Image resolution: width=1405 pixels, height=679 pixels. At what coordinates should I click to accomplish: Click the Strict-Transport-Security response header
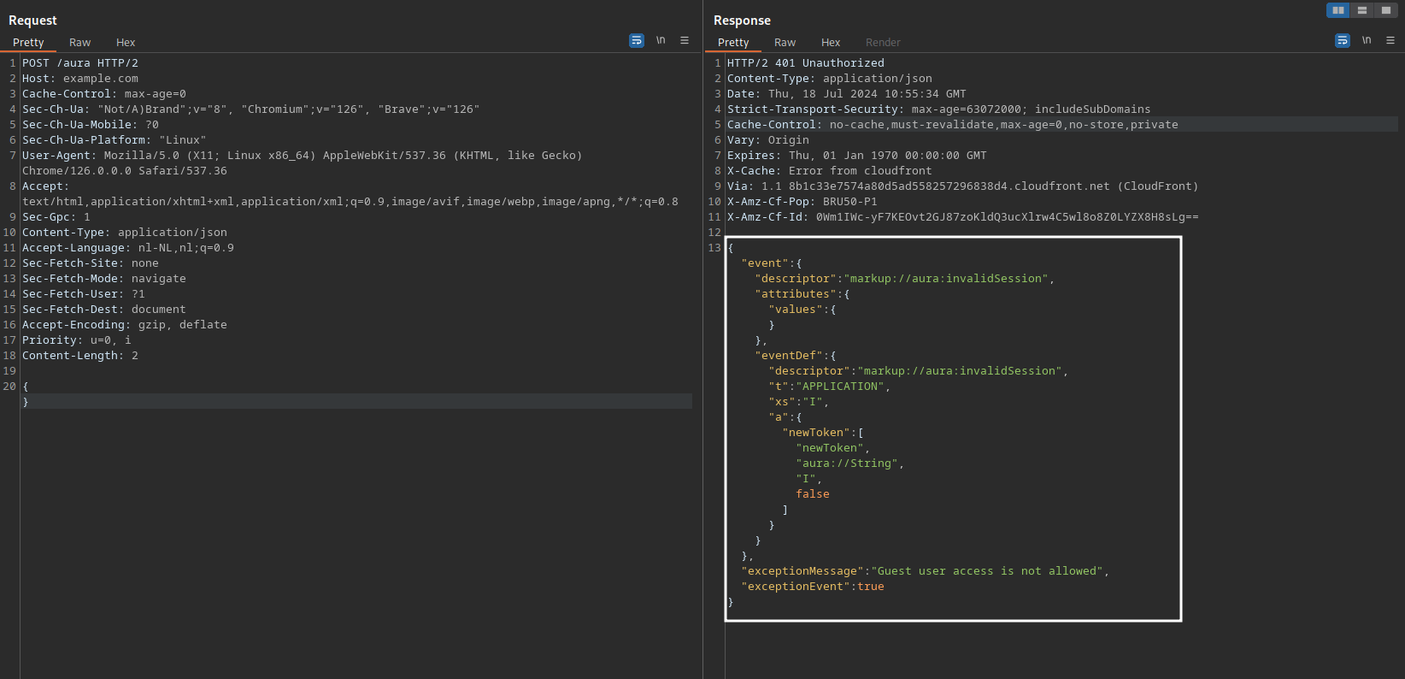pos(939,109)
